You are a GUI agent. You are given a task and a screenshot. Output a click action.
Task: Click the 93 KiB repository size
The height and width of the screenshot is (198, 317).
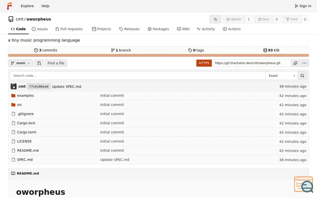click(x=271, y=50)
